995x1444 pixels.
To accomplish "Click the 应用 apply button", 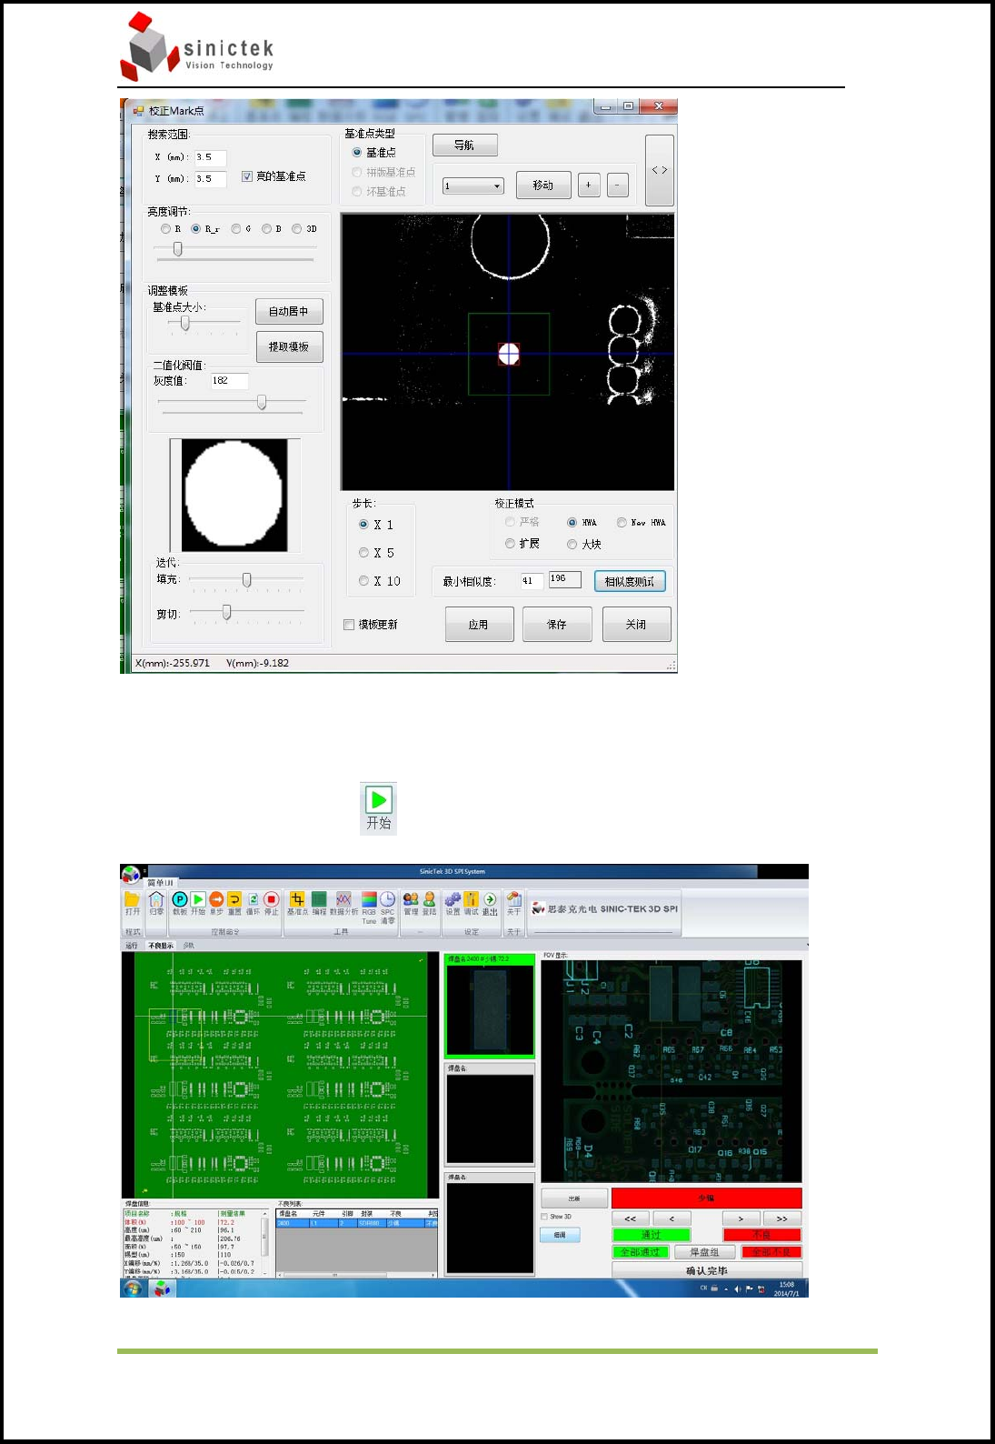I will pos(479,625).
